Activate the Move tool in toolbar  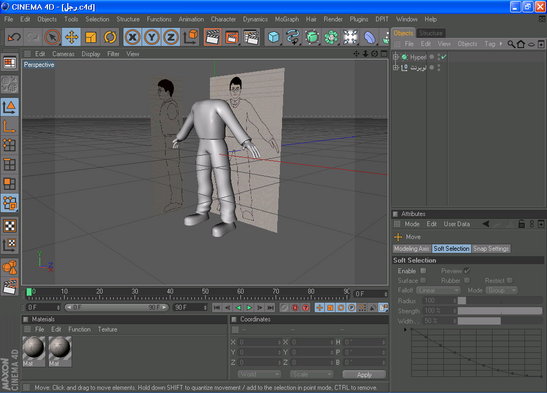pyautogui.click(x=72, y=37)
